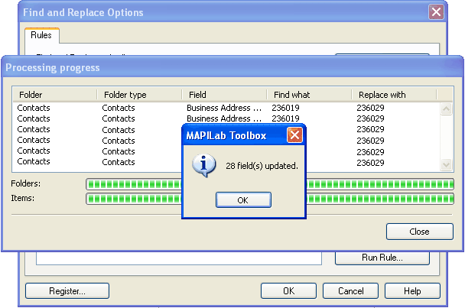The width and height of the screenshot is (465, 308).
Task: Select the Rules tab
Action: [x=41, y=35]
